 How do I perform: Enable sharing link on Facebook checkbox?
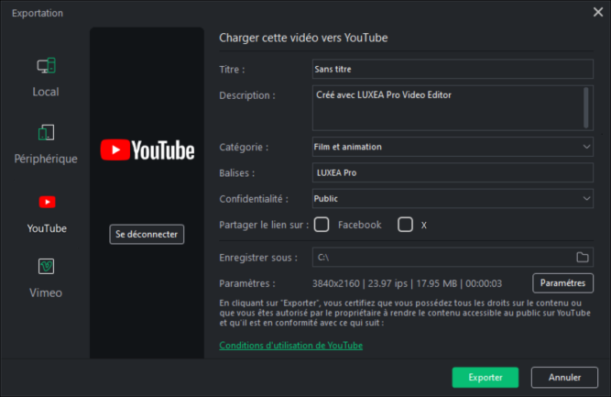[322, 225]
